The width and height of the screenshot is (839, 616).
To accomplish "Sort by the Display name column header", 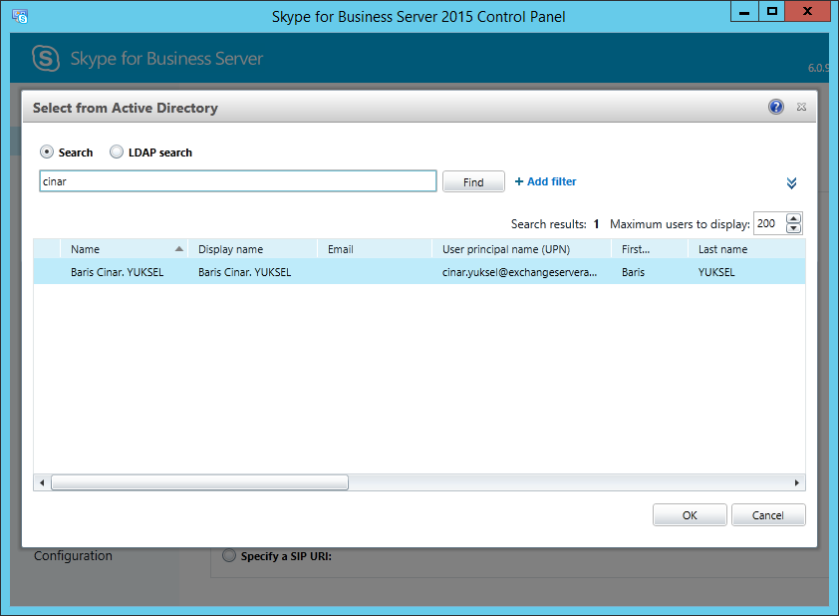I will 252,249.
